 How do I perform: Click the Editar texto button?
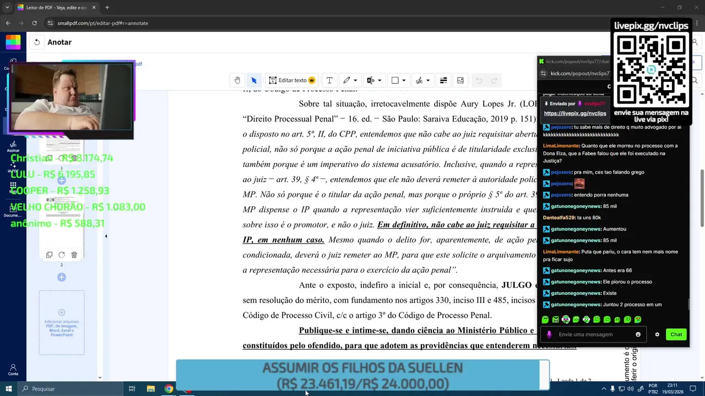tap(292, 80)
